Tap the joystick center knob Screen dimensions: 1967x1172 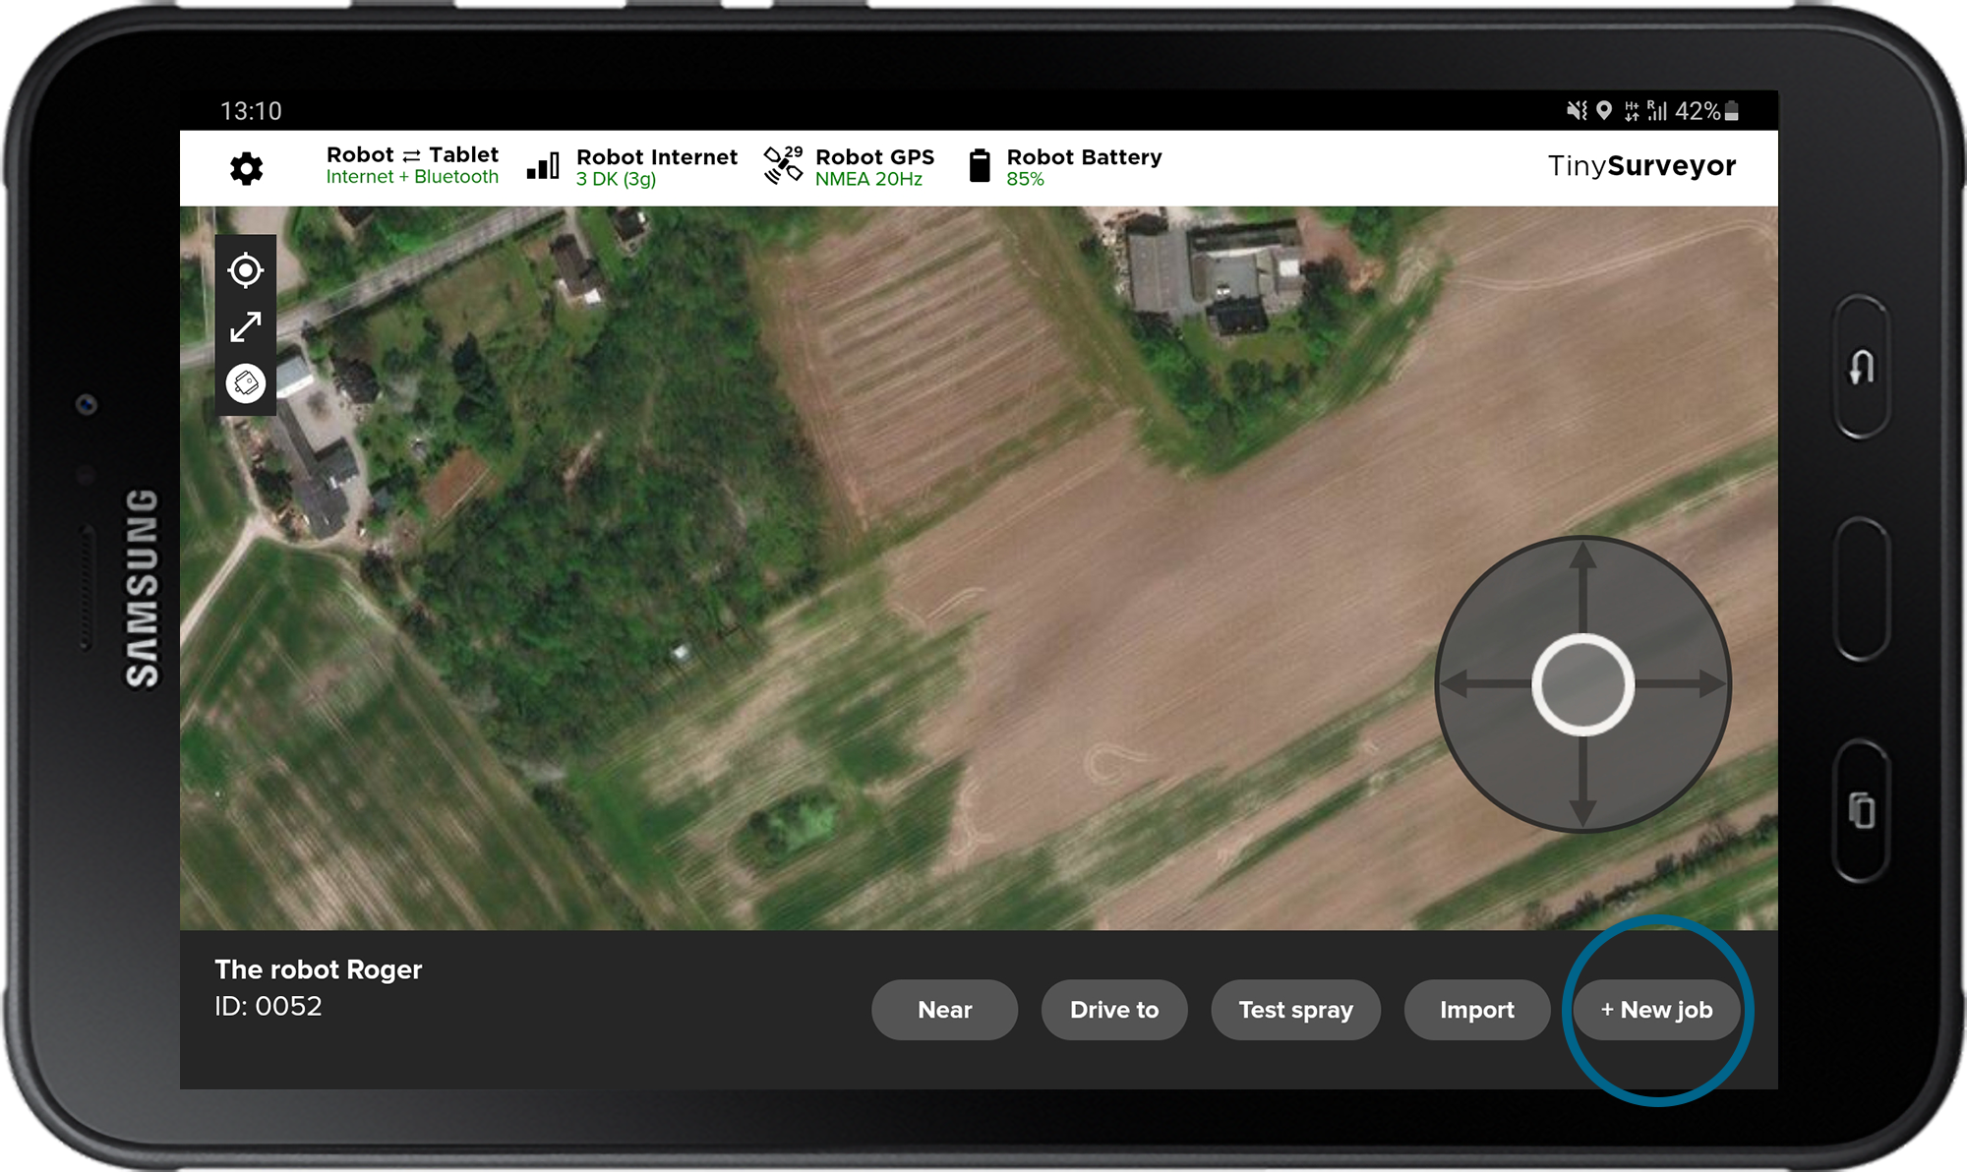pyautogui.click(x=1582, y=684)
